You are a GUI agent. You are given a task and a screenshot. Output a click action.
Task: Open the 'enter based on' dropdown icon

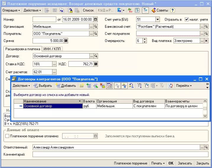pyautogui.click(x=121, y=10)
